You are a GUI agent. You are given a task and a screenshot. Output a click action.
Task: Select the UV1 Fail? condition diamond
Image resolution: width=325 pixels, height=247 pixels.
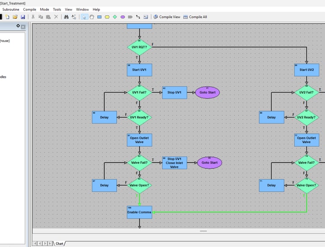tap(140, 93)
